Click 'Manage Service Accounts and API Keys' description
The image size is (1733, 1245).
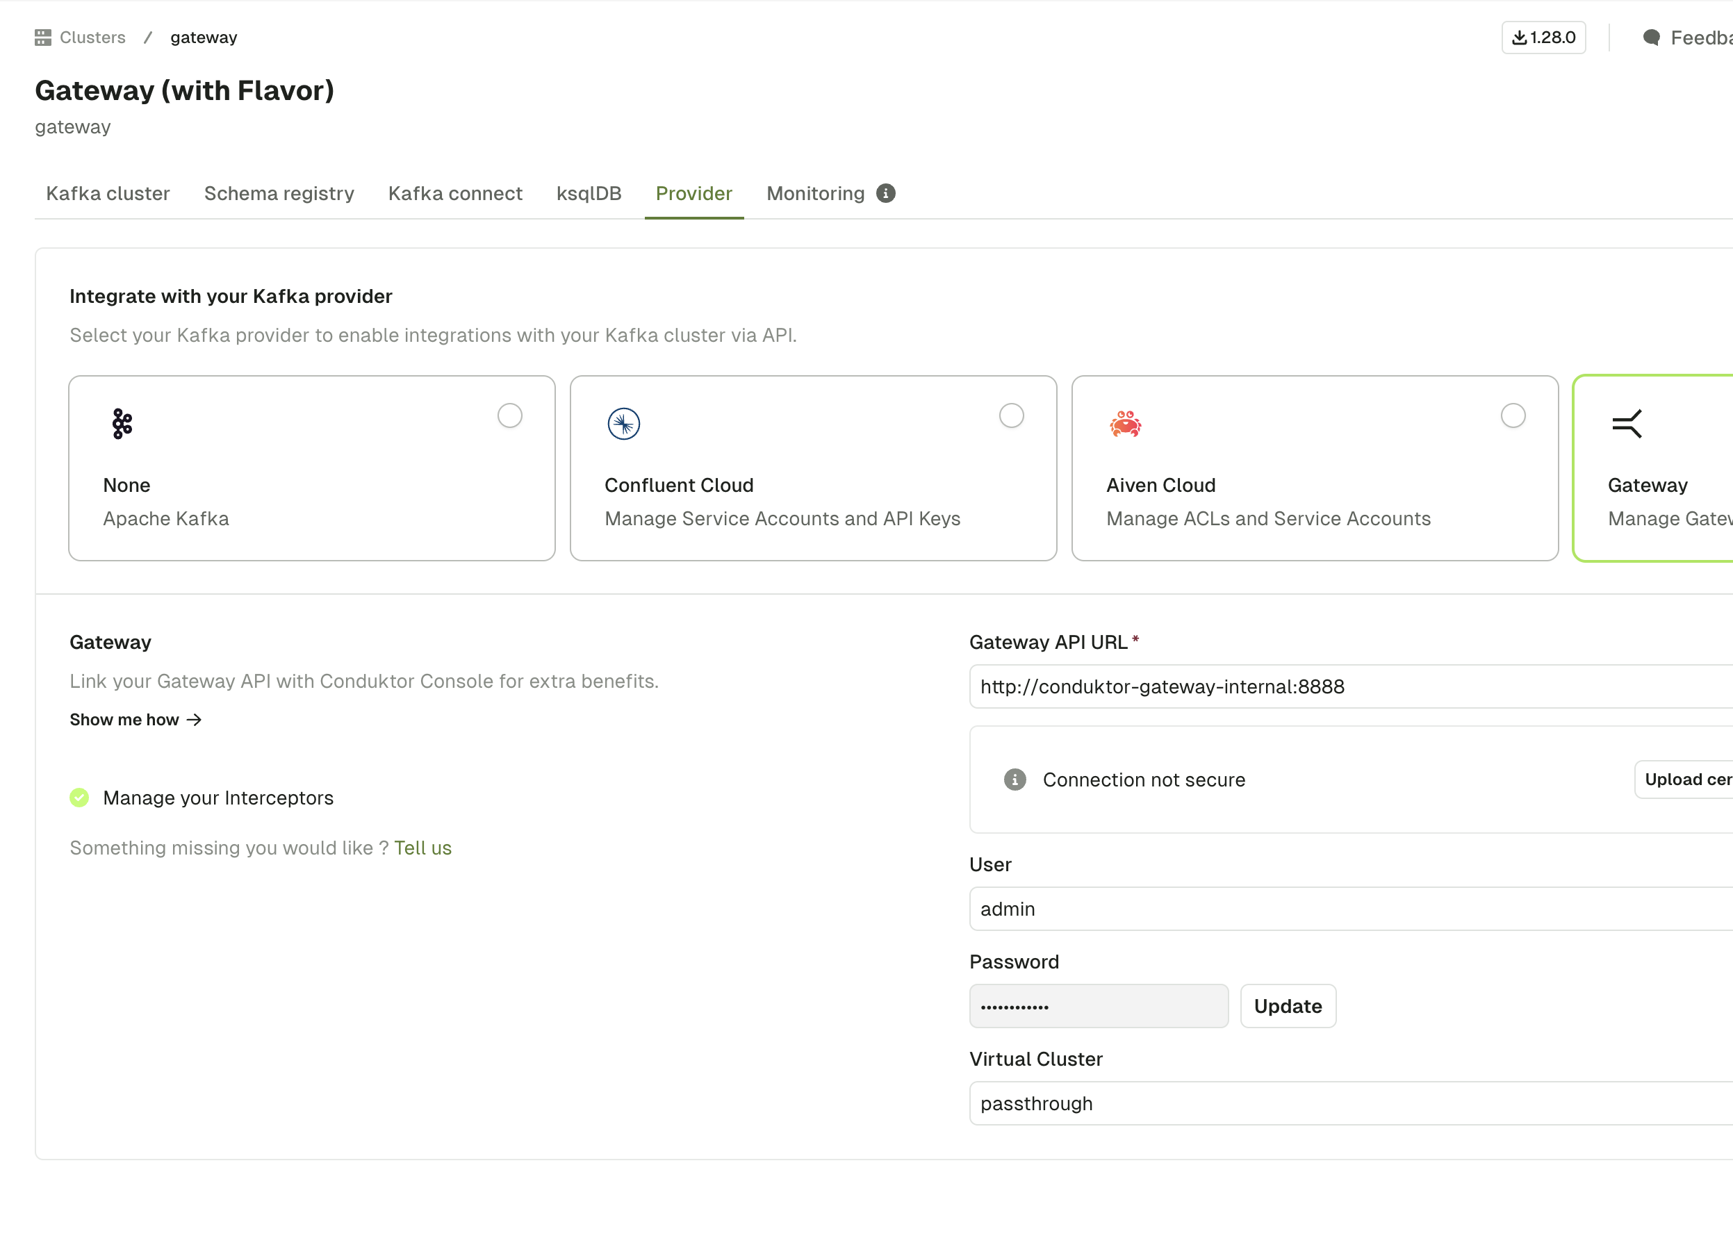(x=782, y=518)
